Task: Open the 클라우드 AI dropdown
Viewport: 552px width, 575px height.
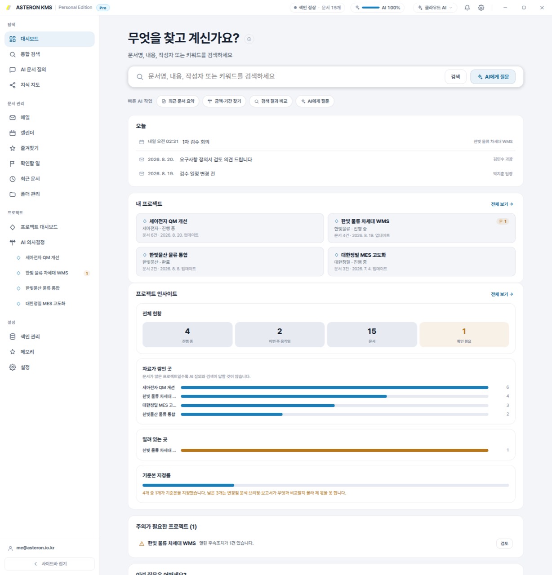Action: pyautogui.click(x=435, y=8)
